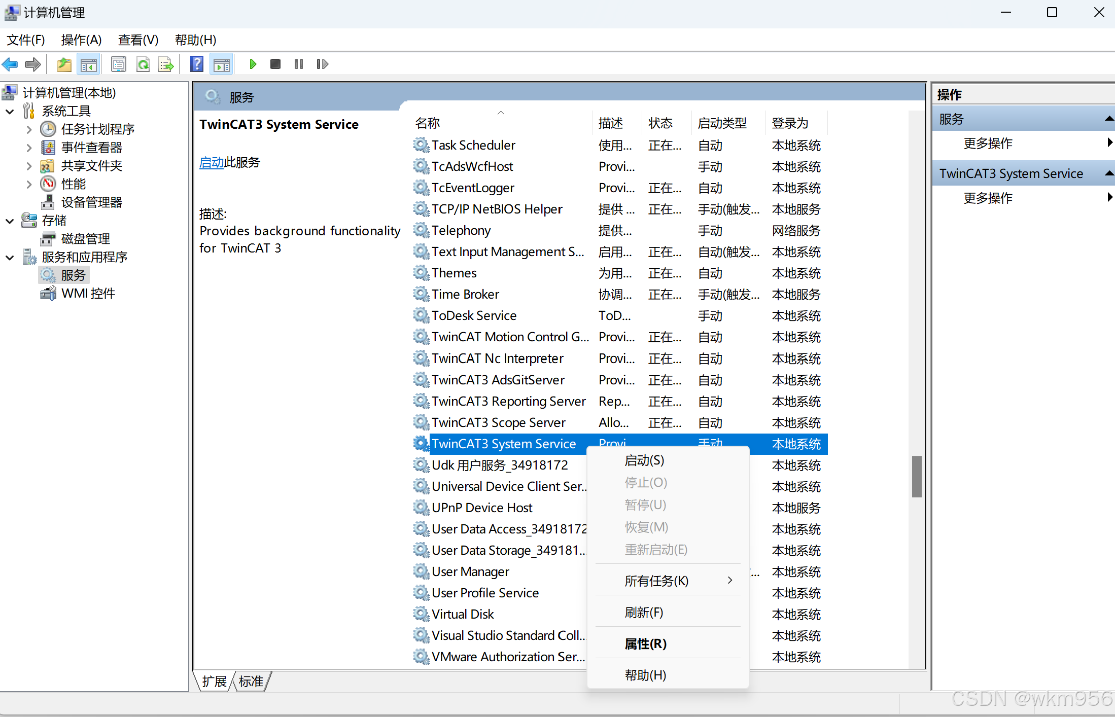Click the gear icon beside Themes
The image size is (1115, 717).
pyautogui.click(x=421, y=273)
